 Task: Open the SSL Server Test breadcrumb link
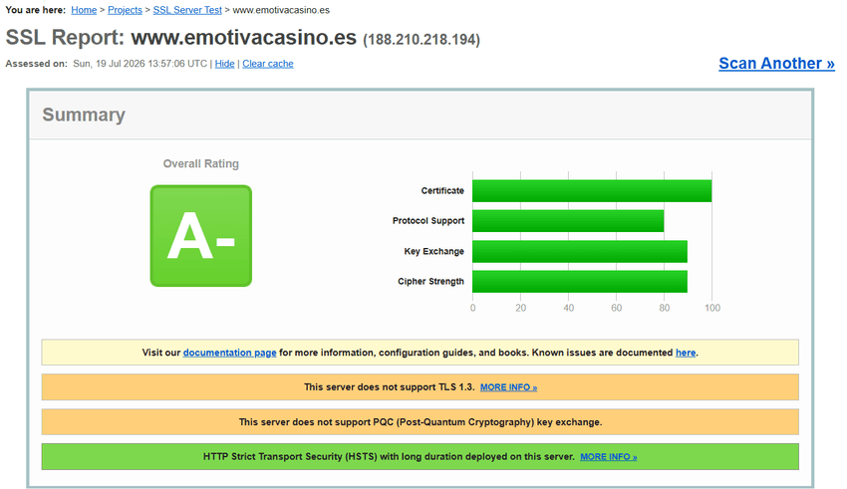point(187,10)
